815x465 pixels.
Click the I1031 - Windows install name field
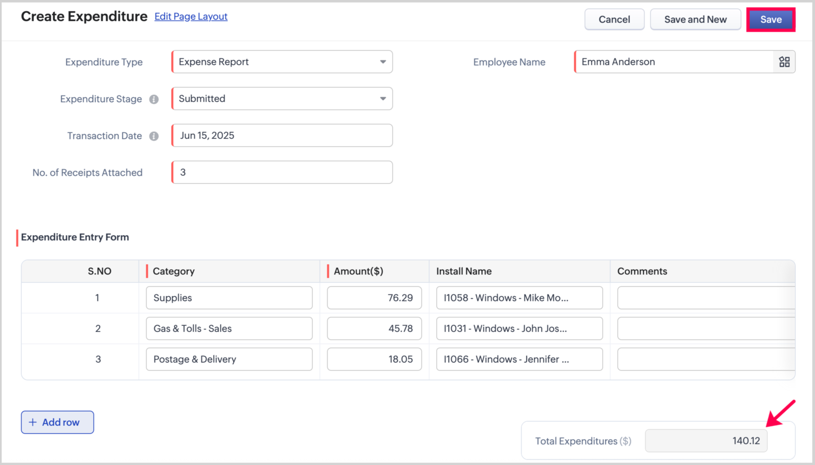tap(519, 329)
